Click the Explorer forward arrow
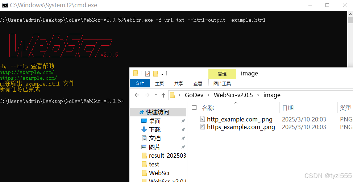This screenshot has height=182, width=353. point(148,95)
